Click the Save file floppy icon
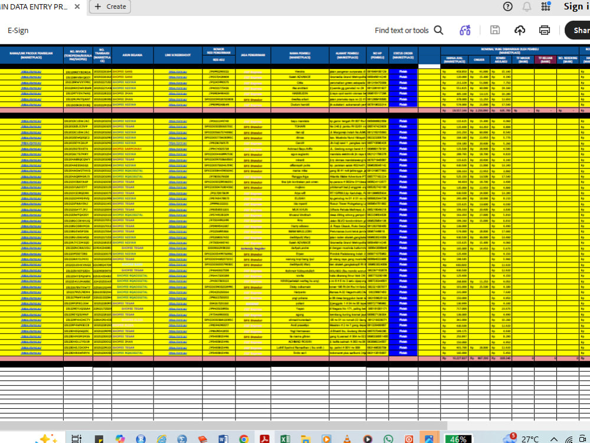The height and width of the screenshot is (443, 590). 495,30
